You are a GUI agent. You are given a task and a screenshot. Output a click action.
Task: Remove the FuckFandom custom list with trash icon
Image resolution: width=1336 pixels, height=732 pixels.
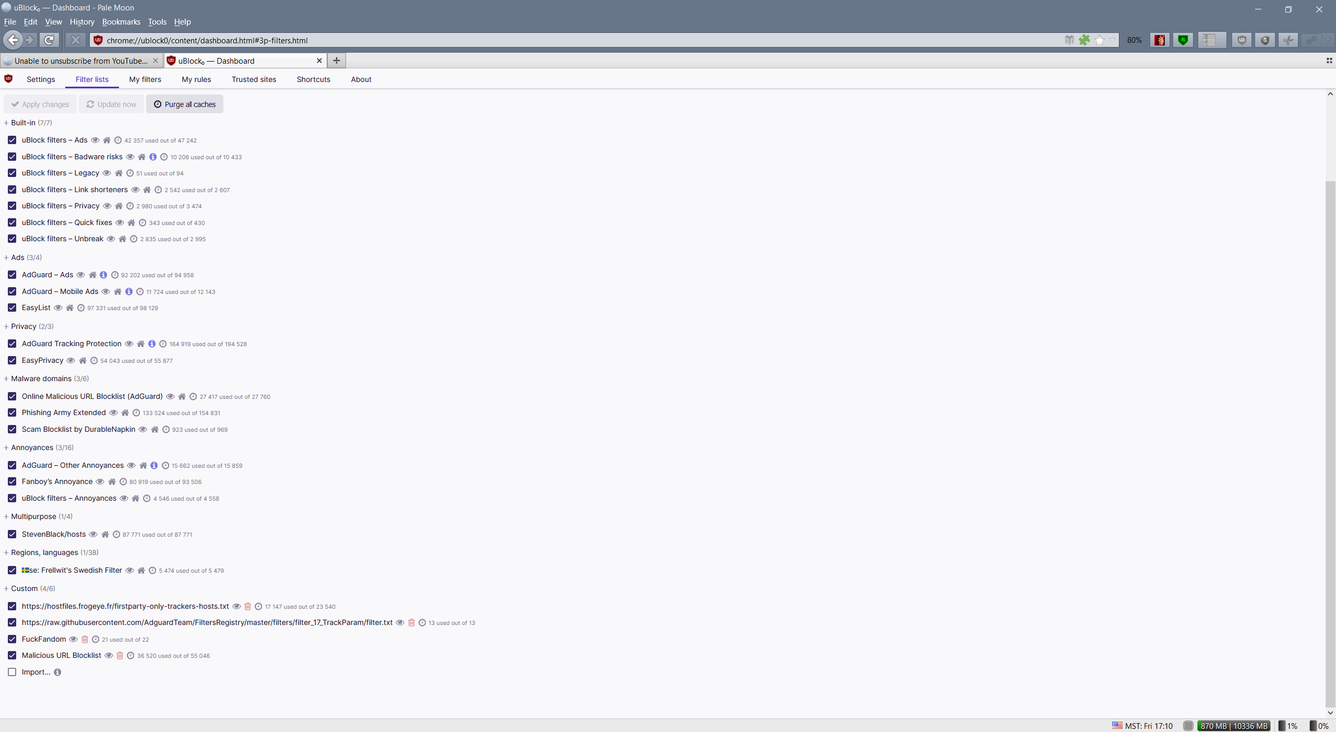pos(85,640)
